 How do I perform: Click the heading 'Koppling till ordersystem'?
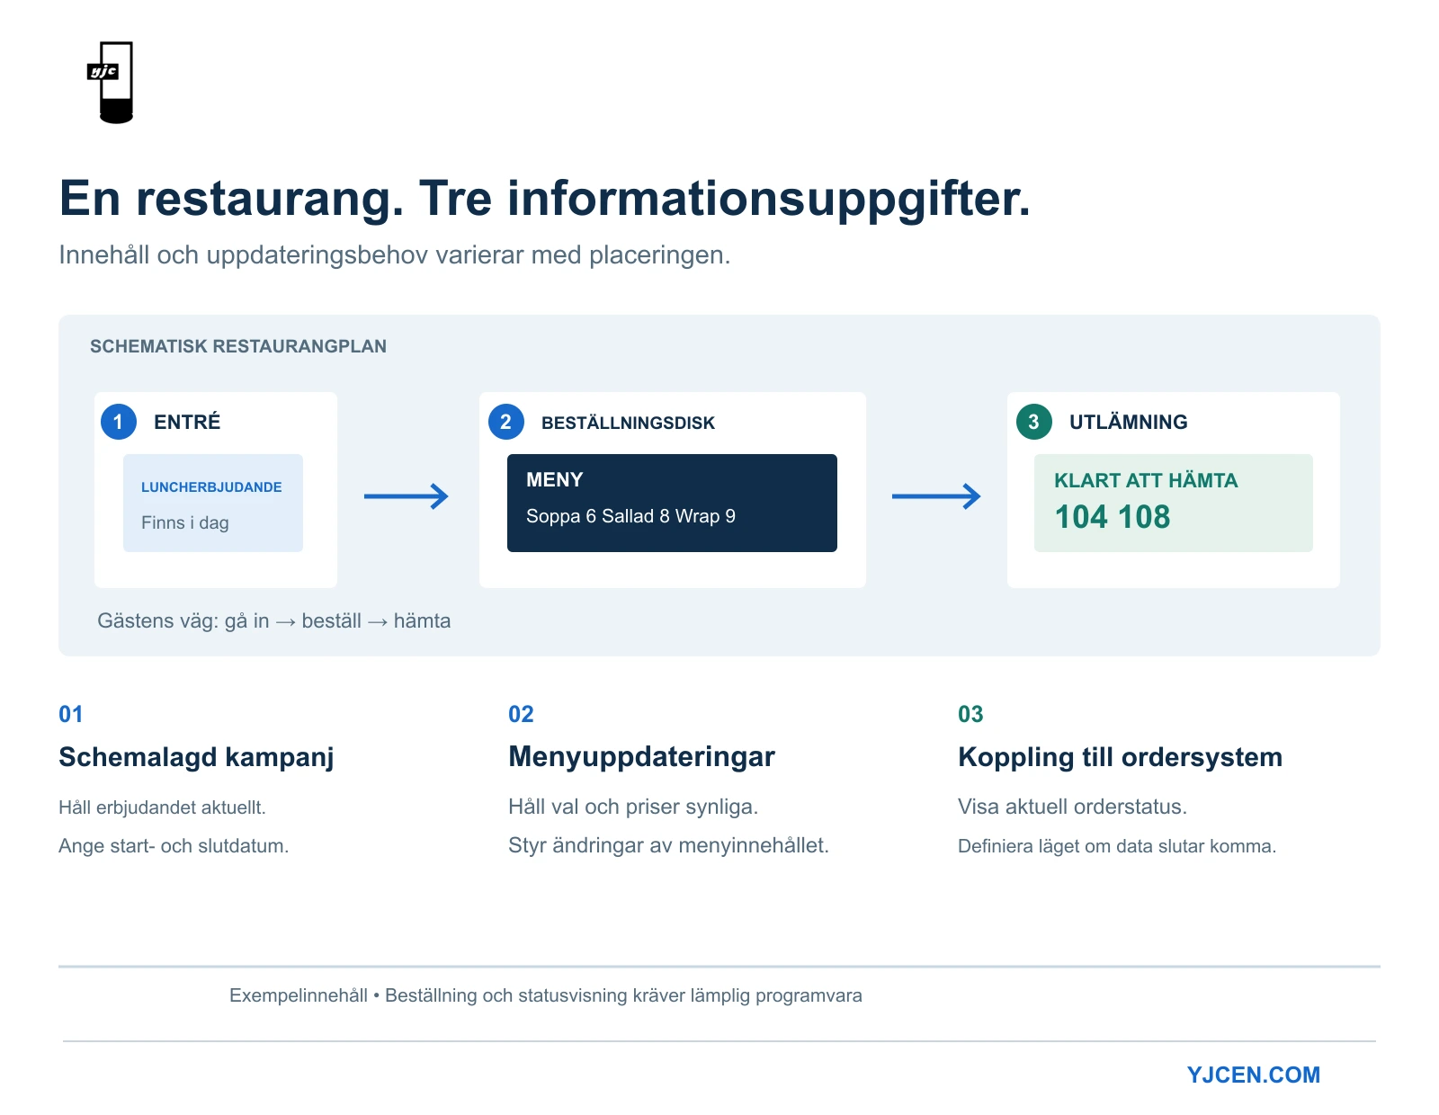tap(1120, 757)
